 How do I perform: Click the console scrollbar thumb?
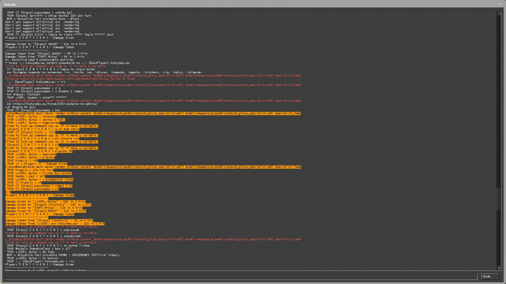pyautogui.click(x=499, y=199)
